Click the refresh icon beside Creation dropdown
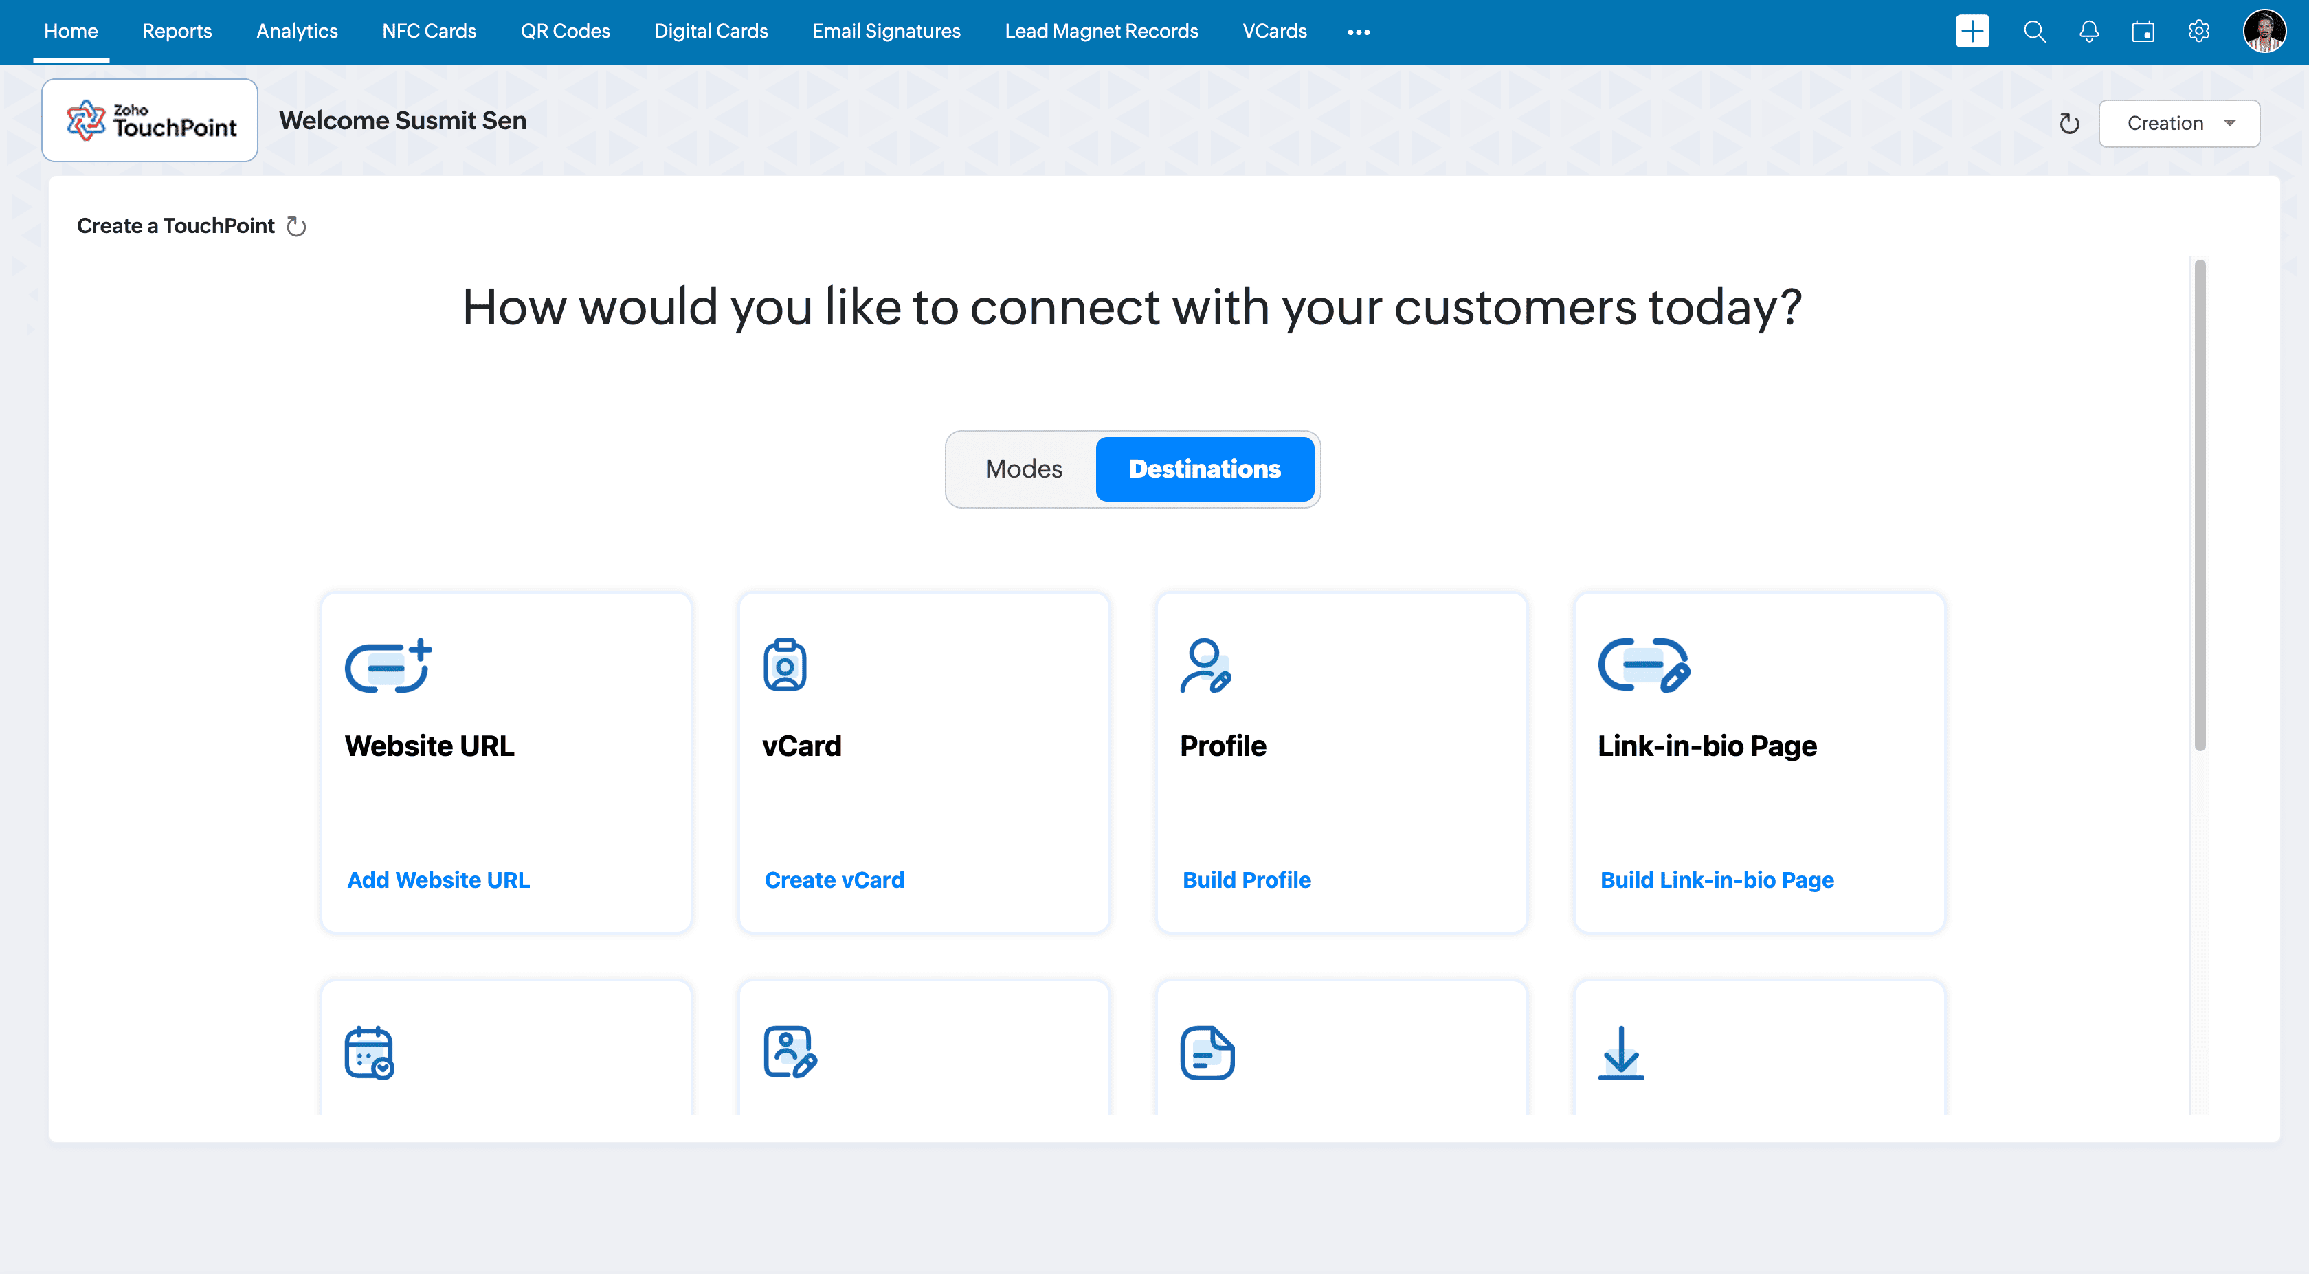The image size is (2309, 1274). 2068,124
